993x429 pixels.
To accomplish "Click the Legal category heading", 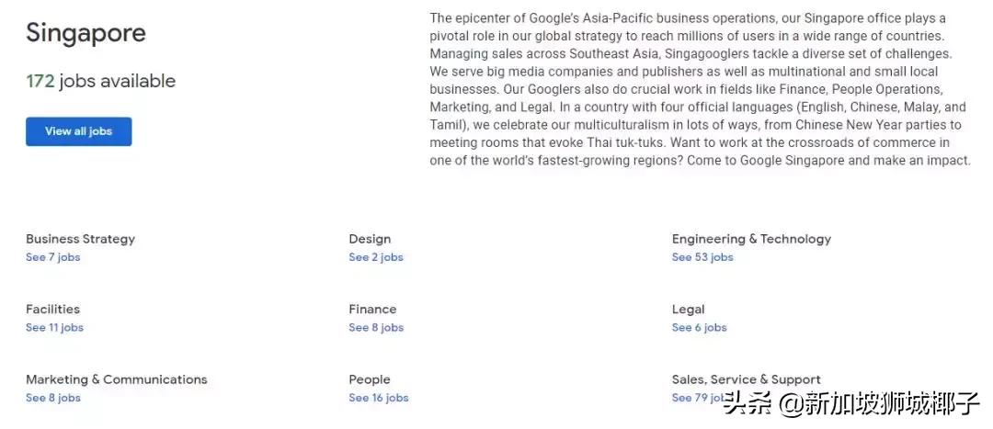I will pos(689,310).
